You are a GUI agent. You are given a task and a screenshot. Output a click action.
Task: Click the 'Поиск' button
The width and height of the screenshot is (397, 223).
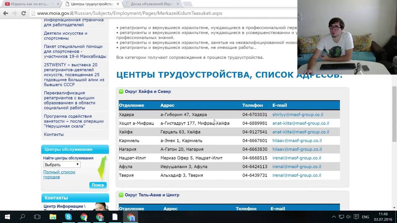click(x=98, y=185)
